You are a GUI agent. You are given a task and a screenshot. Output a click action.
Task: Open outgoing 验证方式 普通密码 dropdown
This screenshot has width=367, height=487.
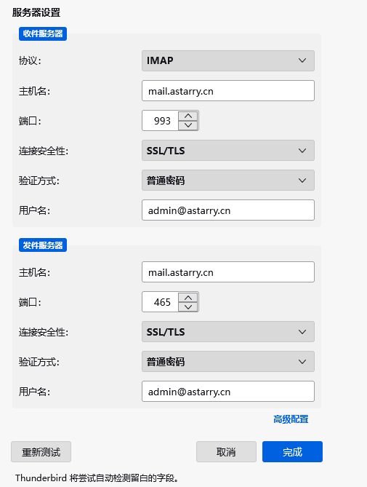[x=228, y=362]
